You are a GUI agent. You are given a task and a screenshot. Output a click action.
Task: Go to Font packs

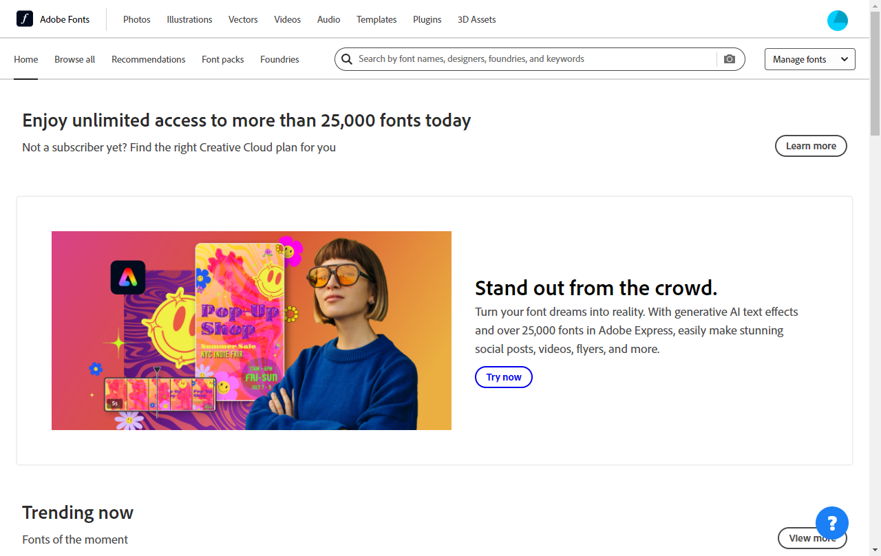coord(222,59)
